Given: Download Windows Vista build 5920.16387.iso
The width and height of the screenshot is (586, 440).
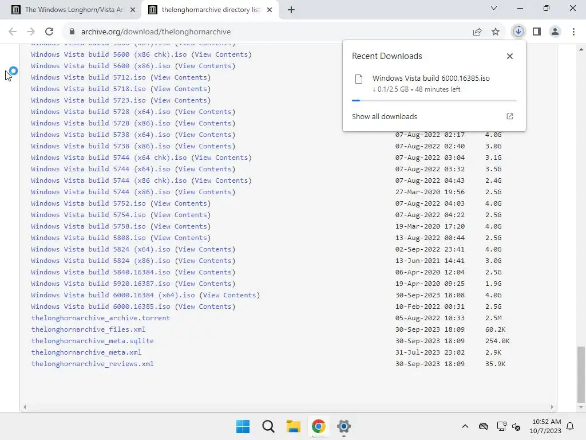Looking at the screenshot, I should pyautogui.click(x=101, y=284).
